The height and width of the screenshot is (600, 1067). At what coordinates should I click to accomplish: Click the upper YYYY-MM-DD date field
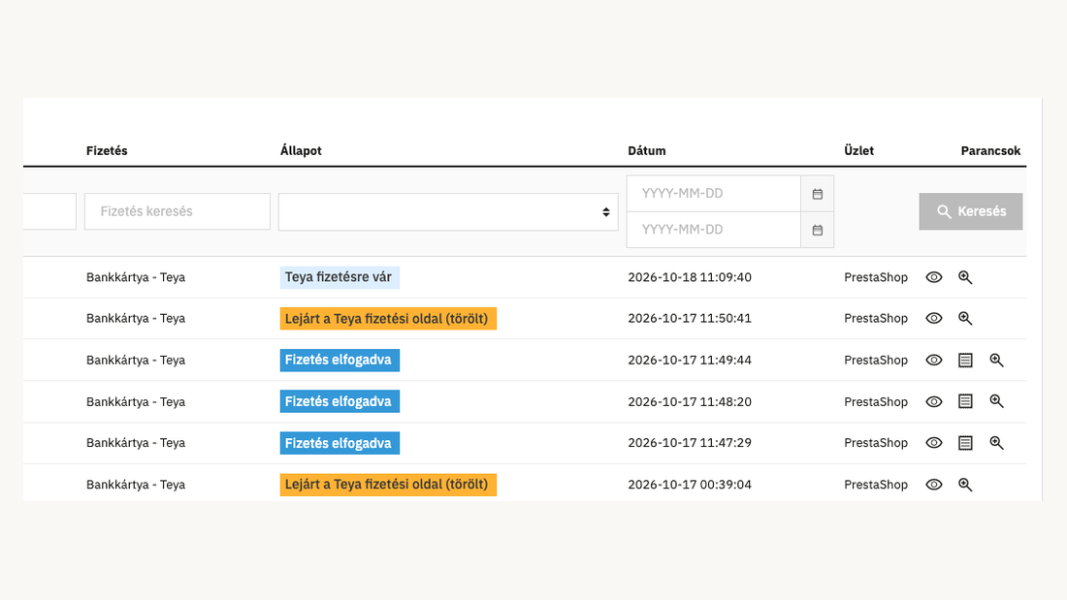[x=713, y=194]
